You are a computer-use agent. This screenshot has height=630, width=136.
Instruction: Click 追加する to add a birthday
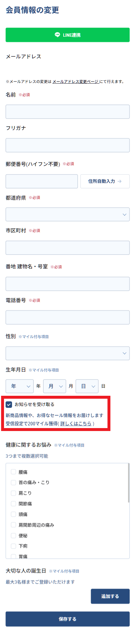[110, 596]
